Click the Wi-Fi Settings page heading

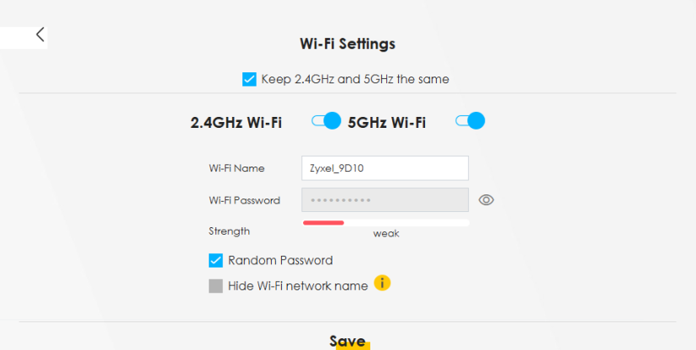pyautogui.click(x=348, y=43)
